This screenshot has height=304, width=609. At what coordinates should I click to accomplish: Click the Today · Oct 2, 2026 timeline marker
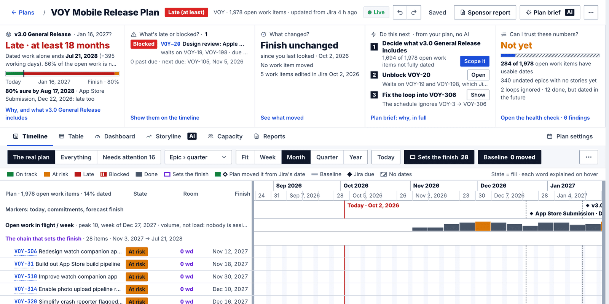click(373, 206)
